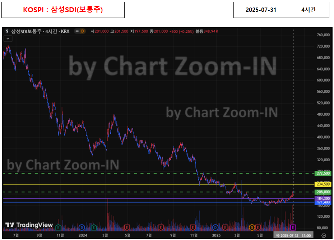Click red E earnings marker above second 11월
The width and height of the screenshot is (334, 240).
pos(193,228)
